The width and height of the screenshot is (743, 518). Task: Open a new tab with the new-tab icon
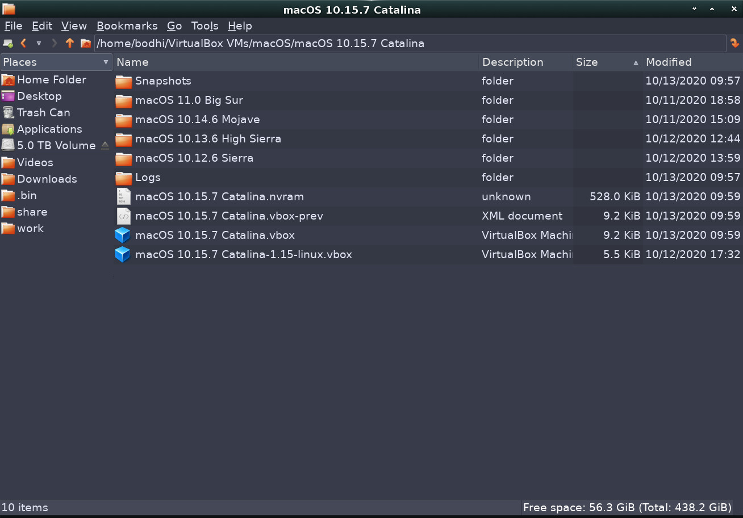[x=8, y=43]
